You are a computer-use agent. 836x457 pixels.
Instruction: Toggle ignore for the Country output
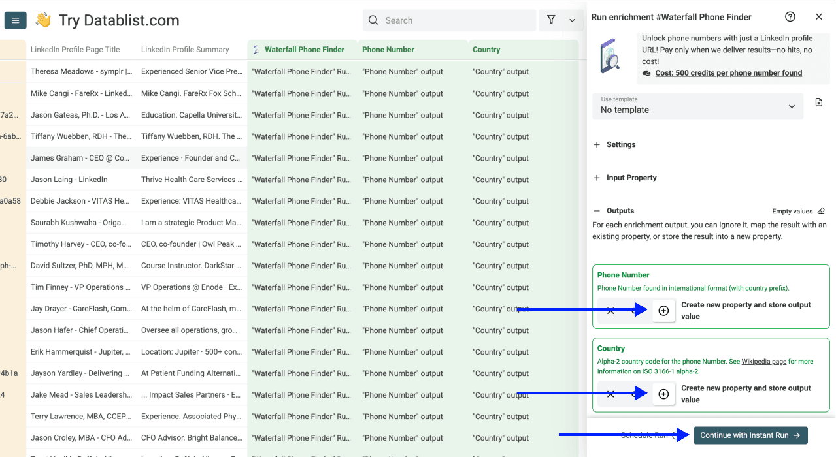pos(611,393)
